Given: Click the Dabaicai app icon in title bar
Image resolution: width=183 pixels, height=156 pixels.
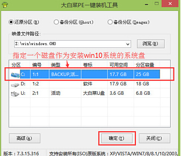Looking at the screenshot, I should pyautogui.click(x=5, y=5).
